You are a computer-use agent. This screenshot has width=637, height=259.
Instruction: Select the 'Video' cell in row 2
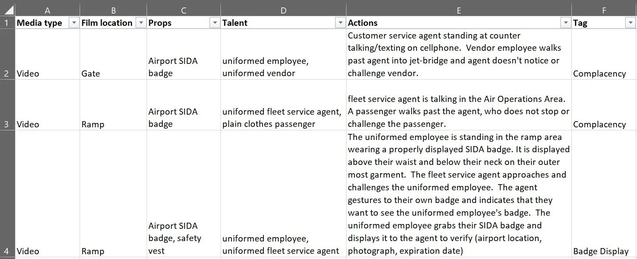click(x=47, y=54)
